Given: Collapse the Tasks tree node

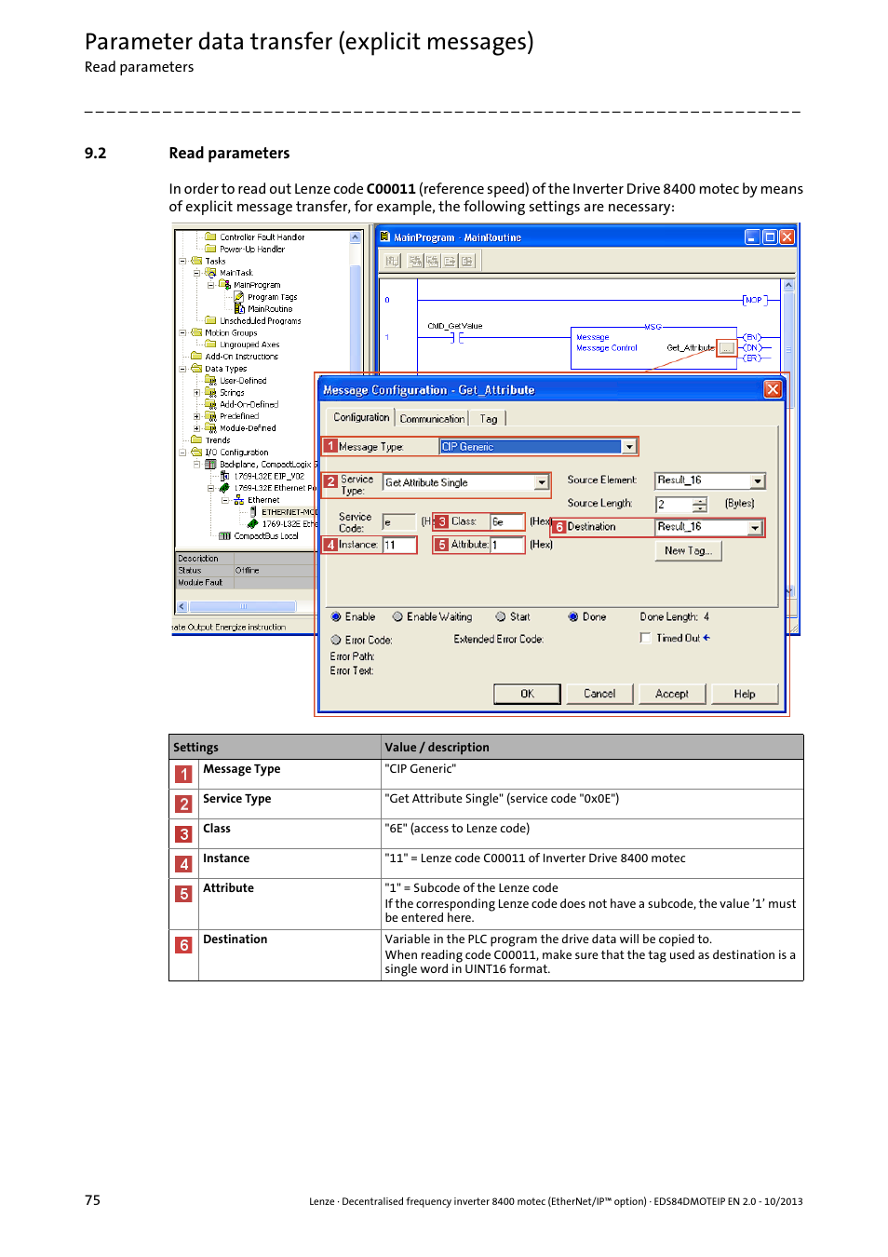Looking at the screenshot, I should pos(182,261).
